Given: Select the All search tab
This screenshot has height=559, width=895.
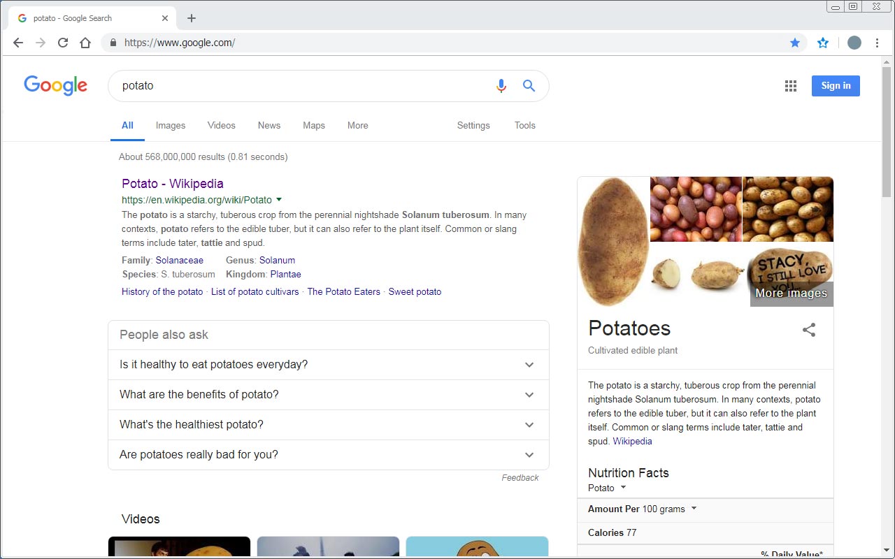Looking at the screenshot, I should coord(127,126).
